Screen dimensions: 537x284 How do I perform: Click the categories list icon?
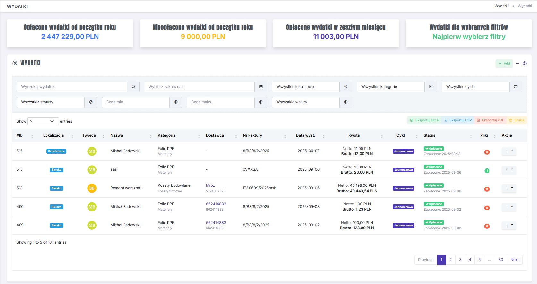430,87
